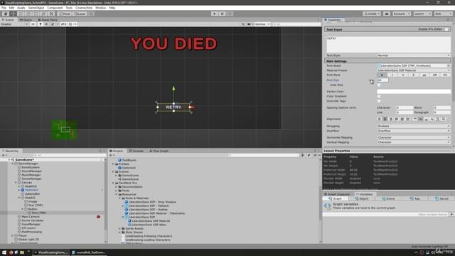Select Main Camera in Hierarchy
Image resolution: width=455 pixels, height=256 pixels.
tap(31, 216)
